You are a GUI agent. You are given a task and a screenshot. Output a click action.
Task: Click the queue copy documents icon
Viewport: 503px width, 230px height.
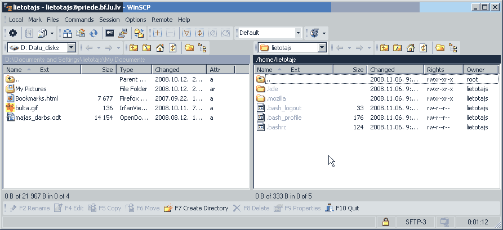click(42, 33)
